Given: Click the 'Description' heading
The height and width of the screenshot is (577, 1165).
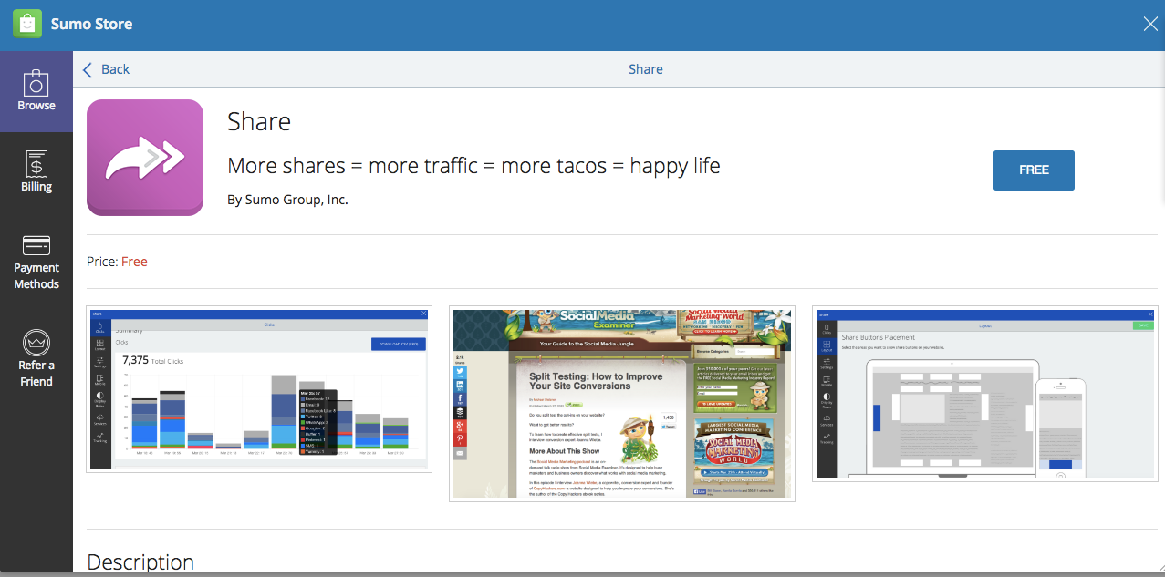Looking at the screenshot, I should [x=140, y=562].
